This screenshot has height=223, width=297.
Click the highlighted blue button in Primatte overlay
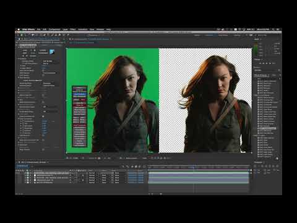tap(79, 94)
